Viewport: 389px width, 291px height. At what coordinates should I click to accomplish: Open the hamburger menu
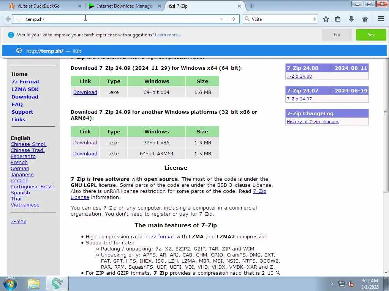(x=381, y=19)
